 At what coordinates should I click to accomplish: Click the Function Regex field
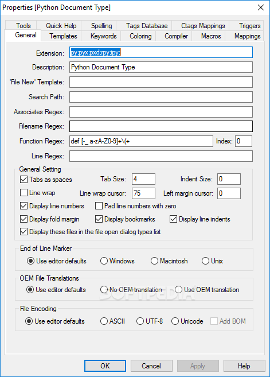[x=141, y=141]
